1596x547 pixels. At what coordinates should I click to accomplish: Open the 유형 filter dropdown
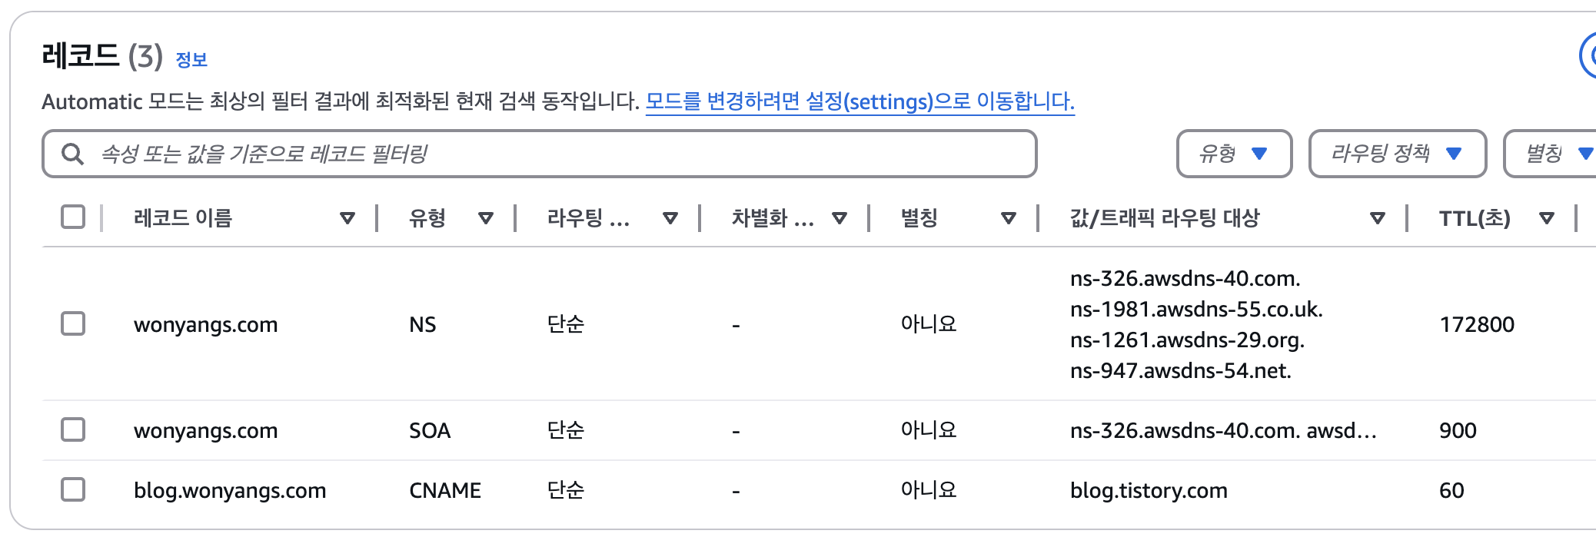click(x=1233, y=153)
